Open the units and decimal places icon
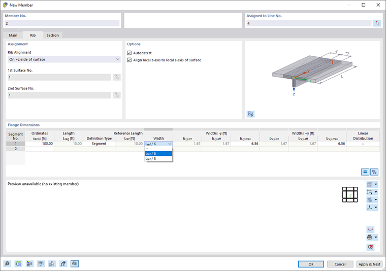 (x=18, y=264)
